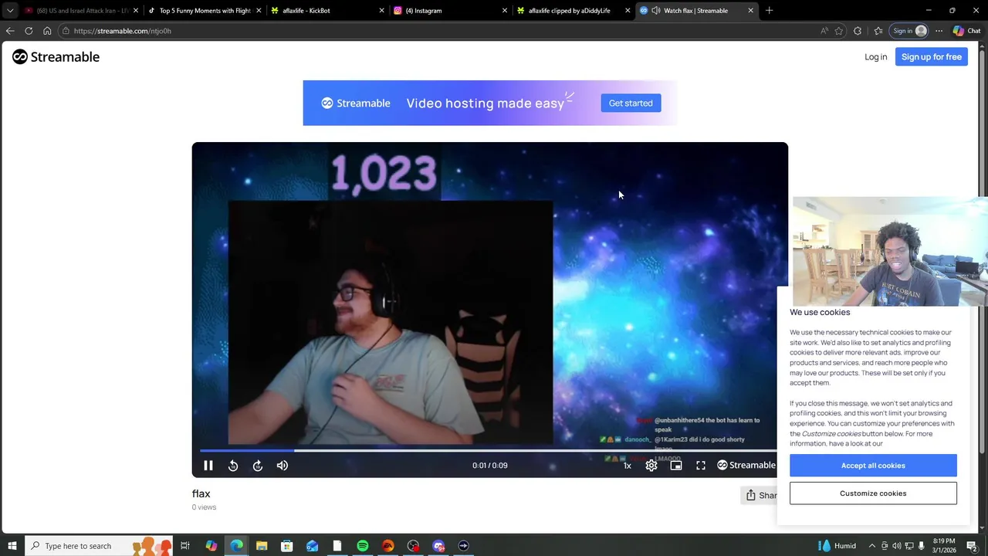Add page to favorites with star icon
The image size is (988, 556).
pos(839,31)
